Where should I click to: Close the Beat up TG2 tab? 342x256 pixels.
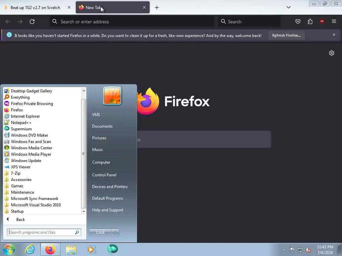click(69, 7)
